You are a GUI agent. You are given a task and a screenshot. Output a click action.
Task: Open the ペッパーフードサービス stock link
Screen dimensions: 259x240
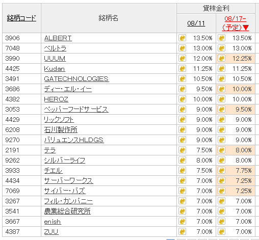(x=76, y=110)
